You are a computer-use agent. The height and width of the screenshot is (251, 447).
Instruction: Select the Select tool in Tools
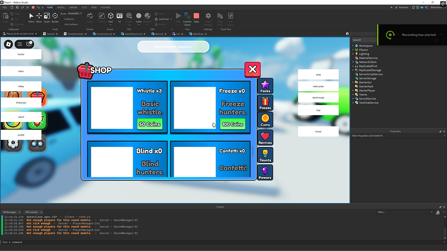point(31,17)
